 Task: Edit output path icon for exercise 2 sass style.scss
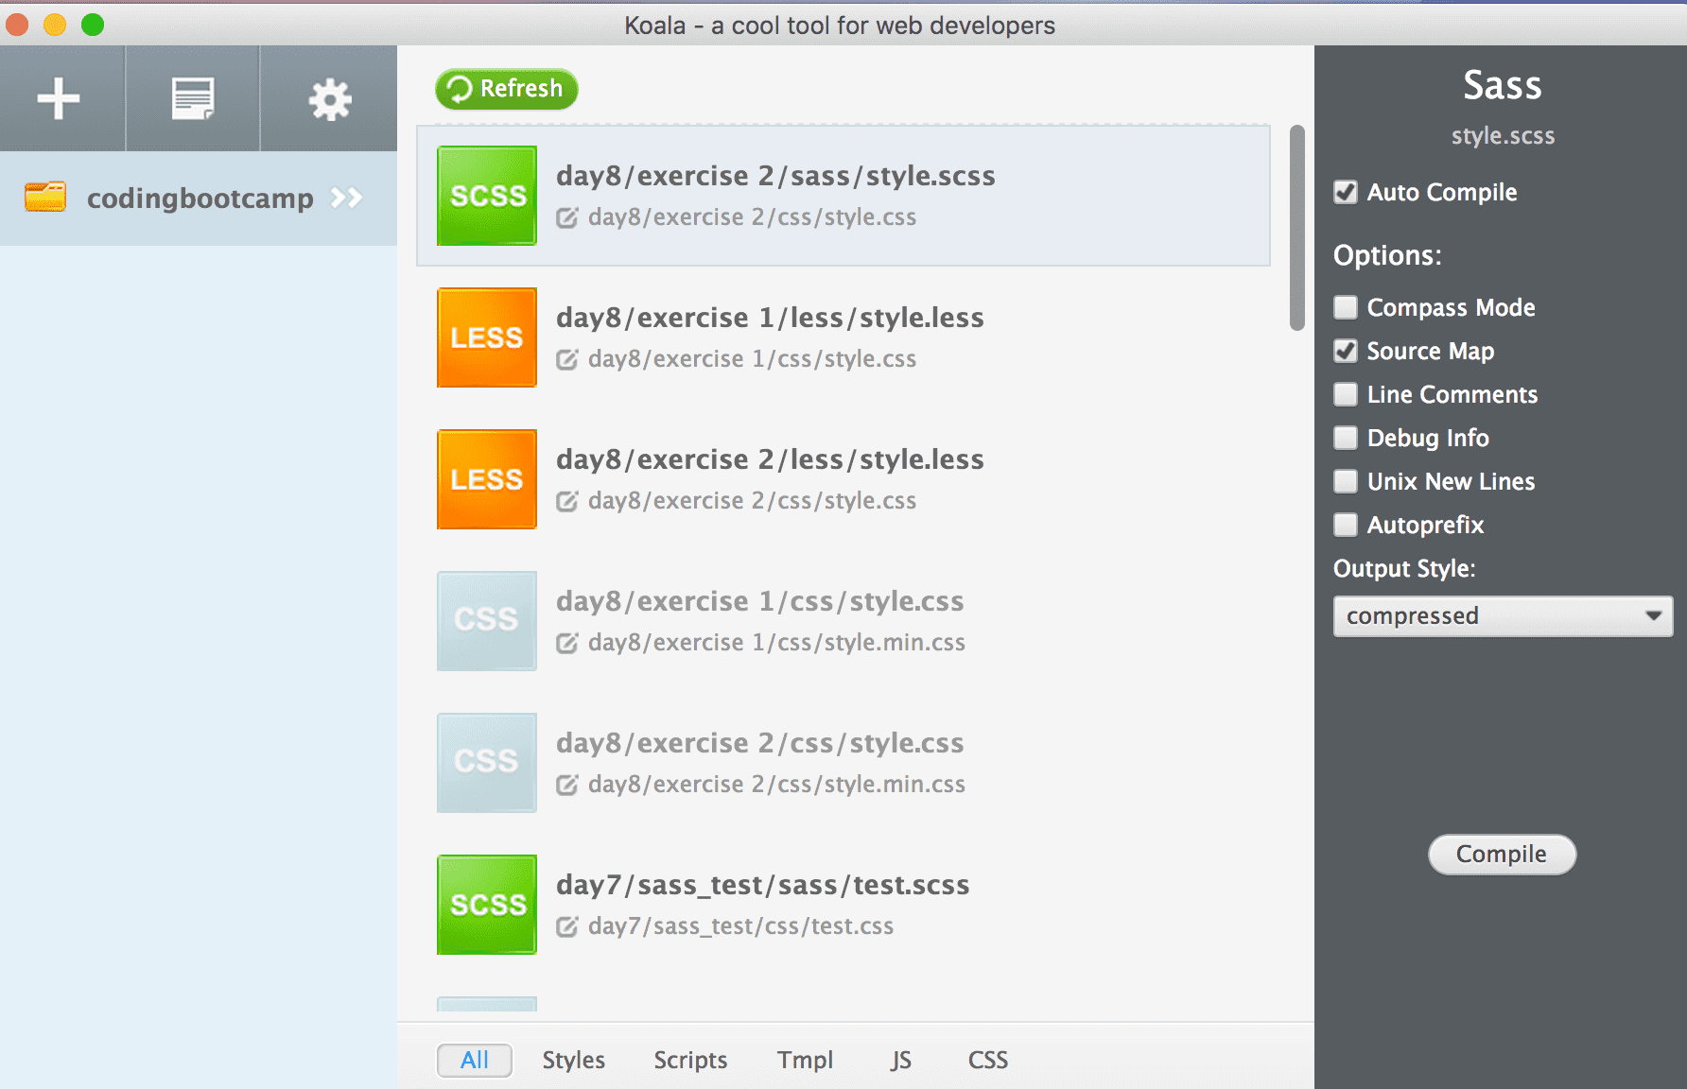pyautogui.click(x=566, y=217)
